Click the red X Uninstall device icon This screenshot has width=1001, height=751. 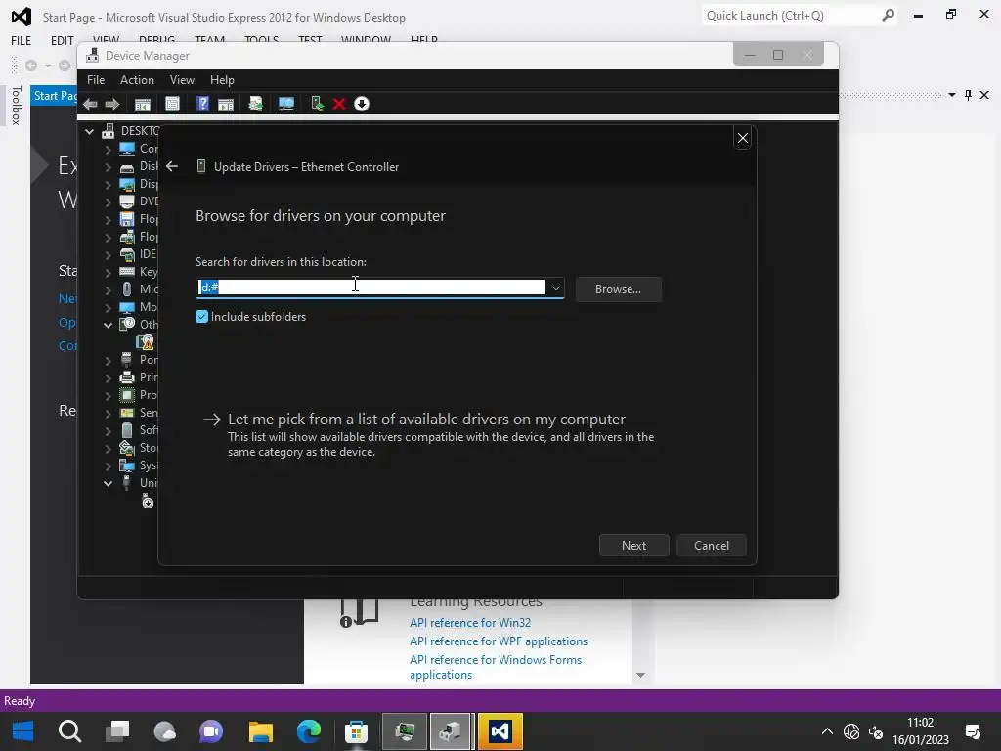(339, 104)
